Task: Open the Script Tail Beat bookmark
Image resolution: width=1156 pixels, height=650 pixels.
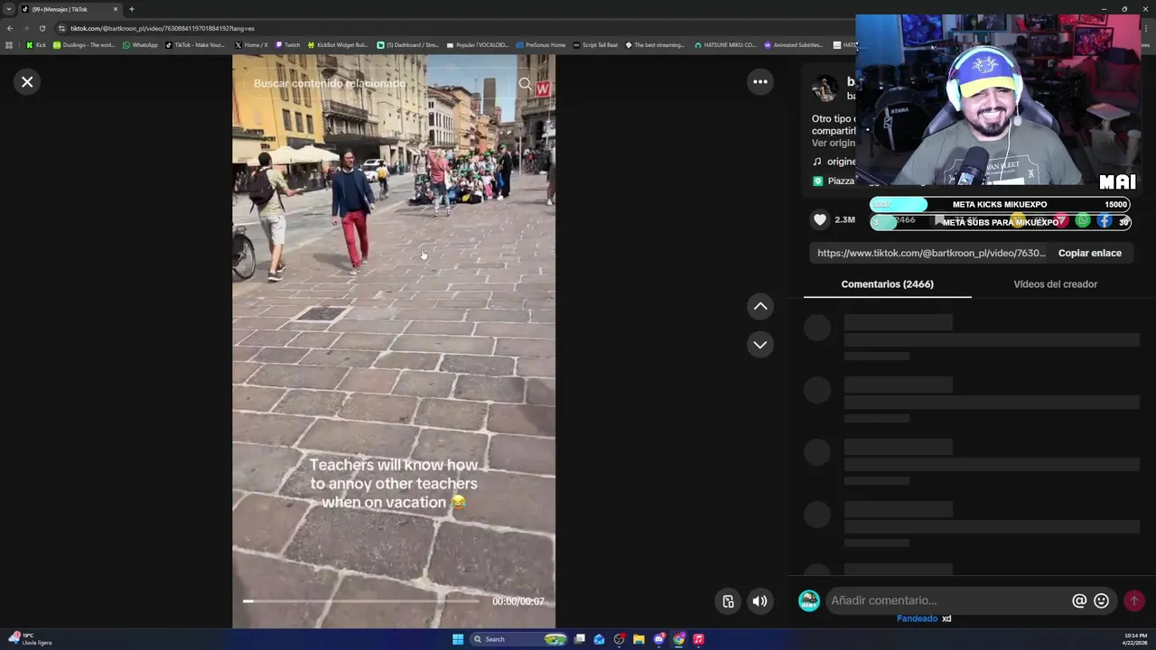Action: [x=595, y=44]
